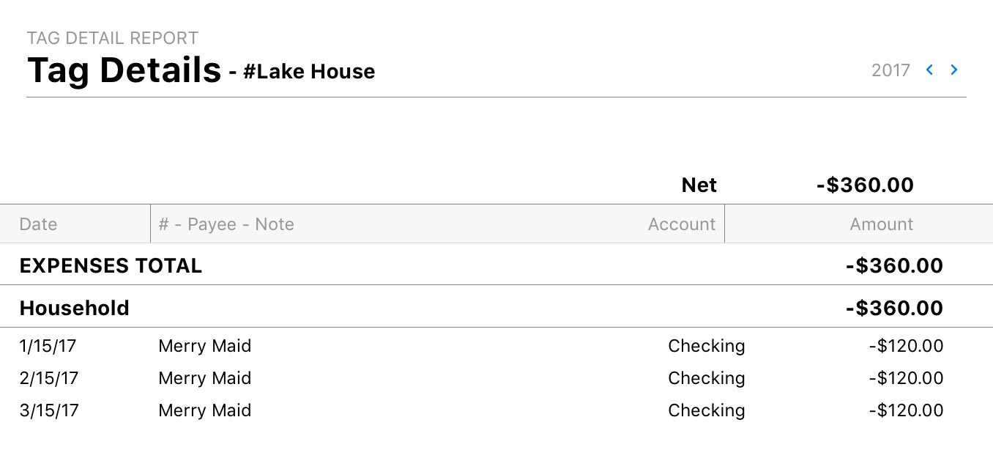993x450 pixels.
Task: Click the 2017 year label
Action: pos(890,70)
